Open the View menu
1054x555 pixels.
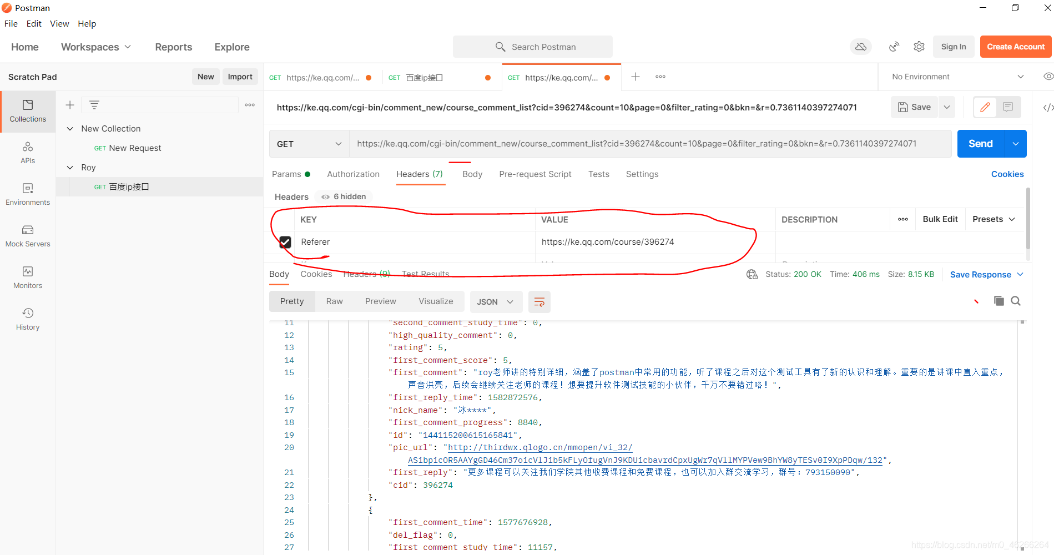[x=59, y=23]
